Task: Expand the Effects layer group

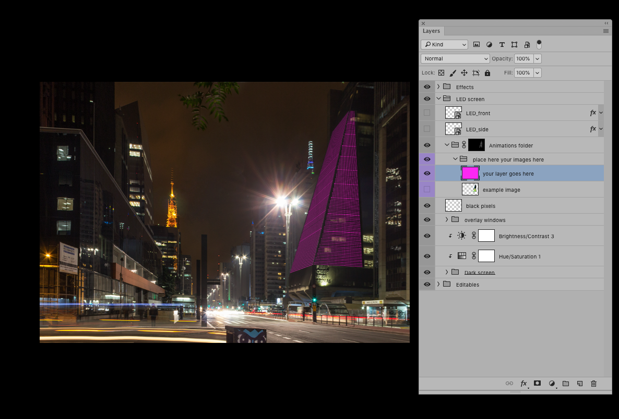Action: coord(438,87)
